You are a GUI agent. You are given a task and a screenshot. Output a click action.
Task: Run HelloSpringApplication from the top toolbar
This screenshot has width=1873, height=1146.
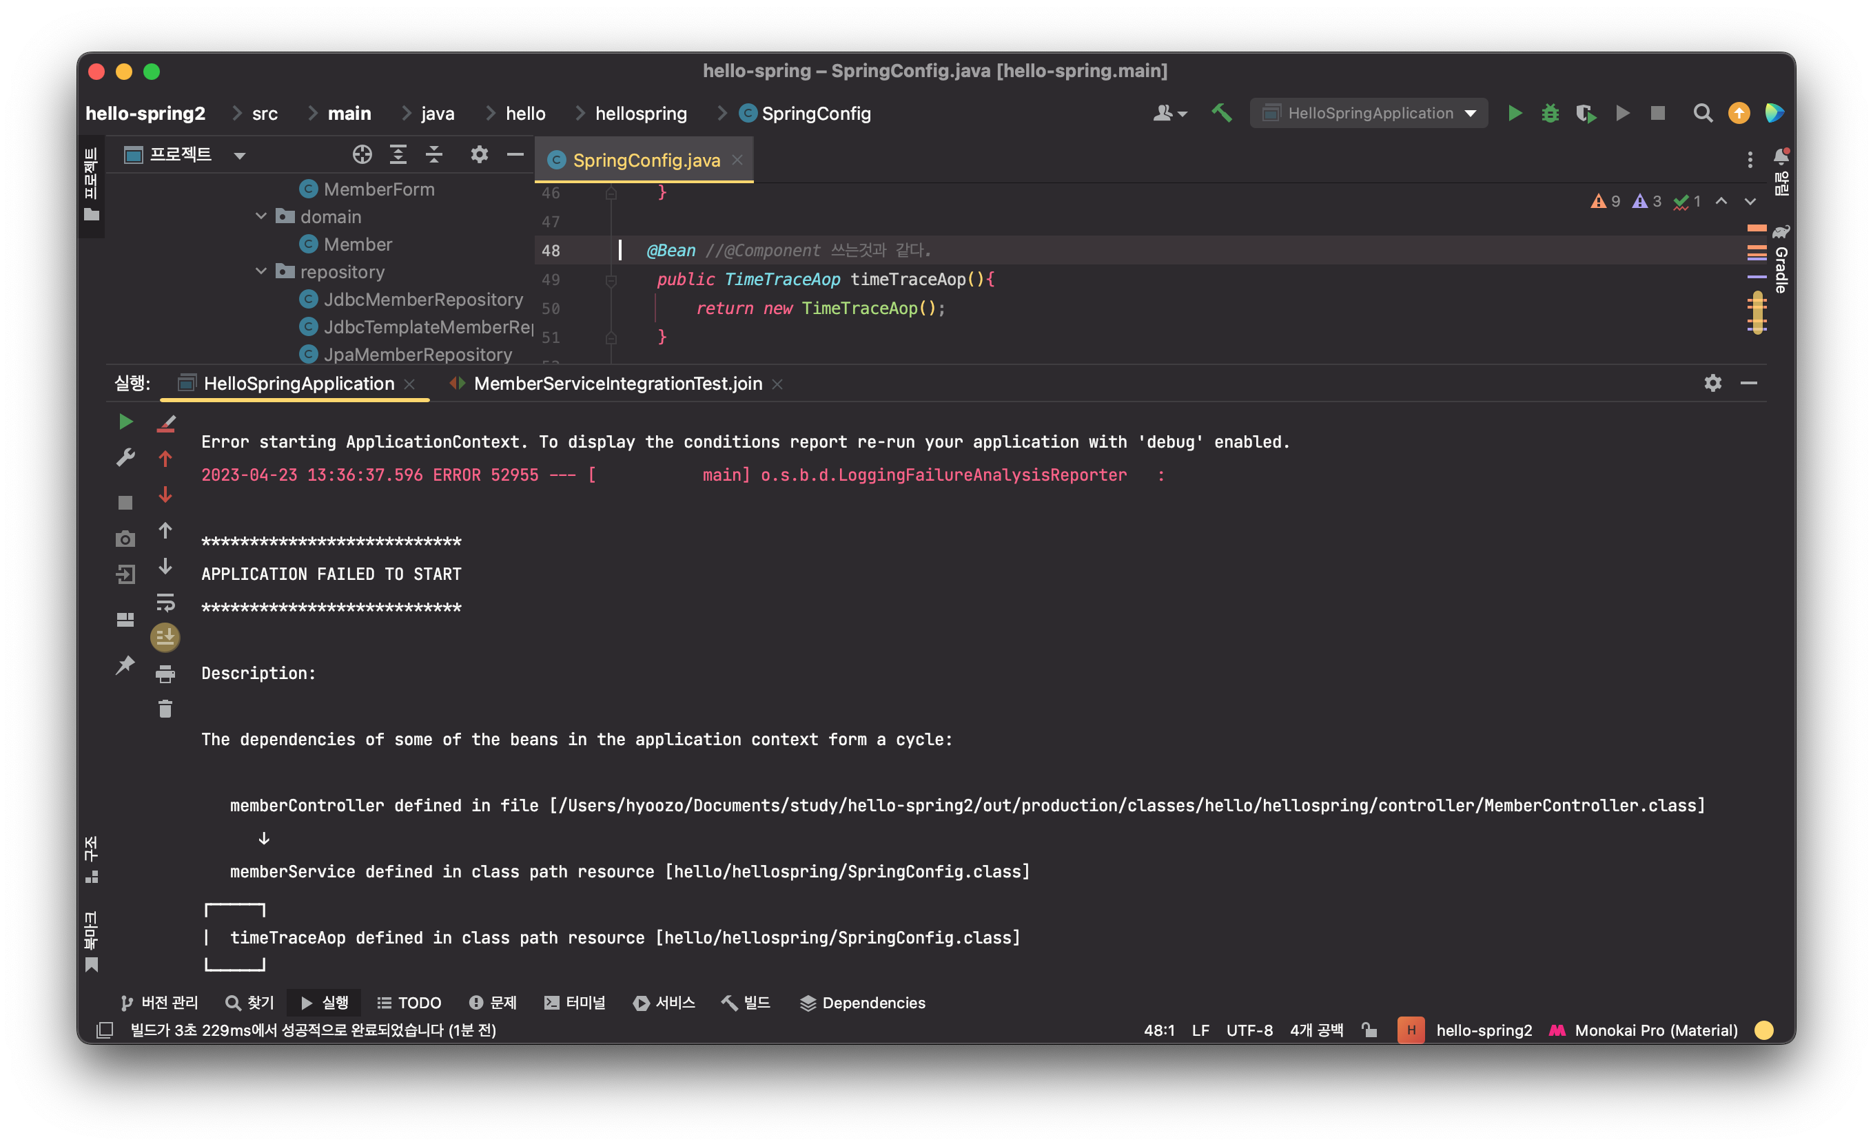[x=1514, y=113]
